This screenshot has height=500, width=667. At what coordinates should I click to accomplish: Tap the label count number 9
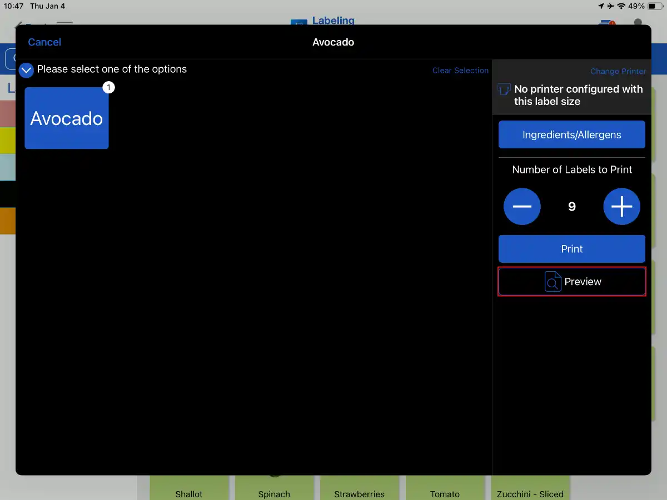(x=571, y=207)
